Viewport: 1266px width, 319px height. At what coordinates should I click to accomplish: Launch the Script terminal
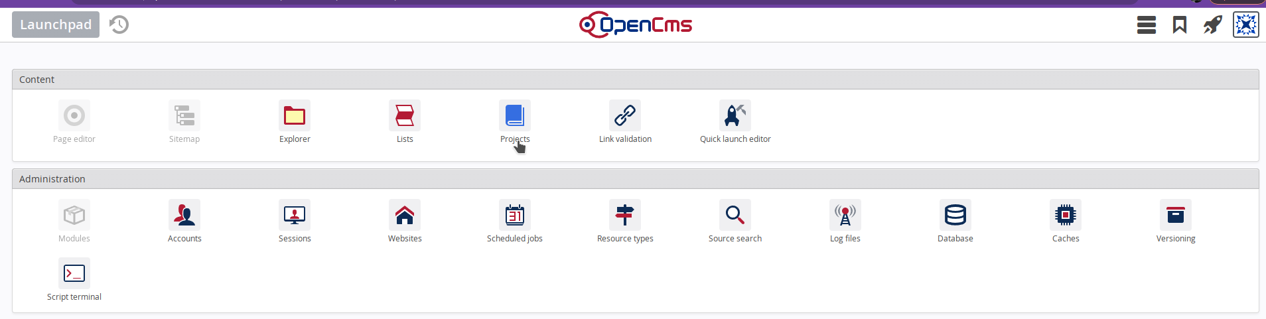[74, 274]
